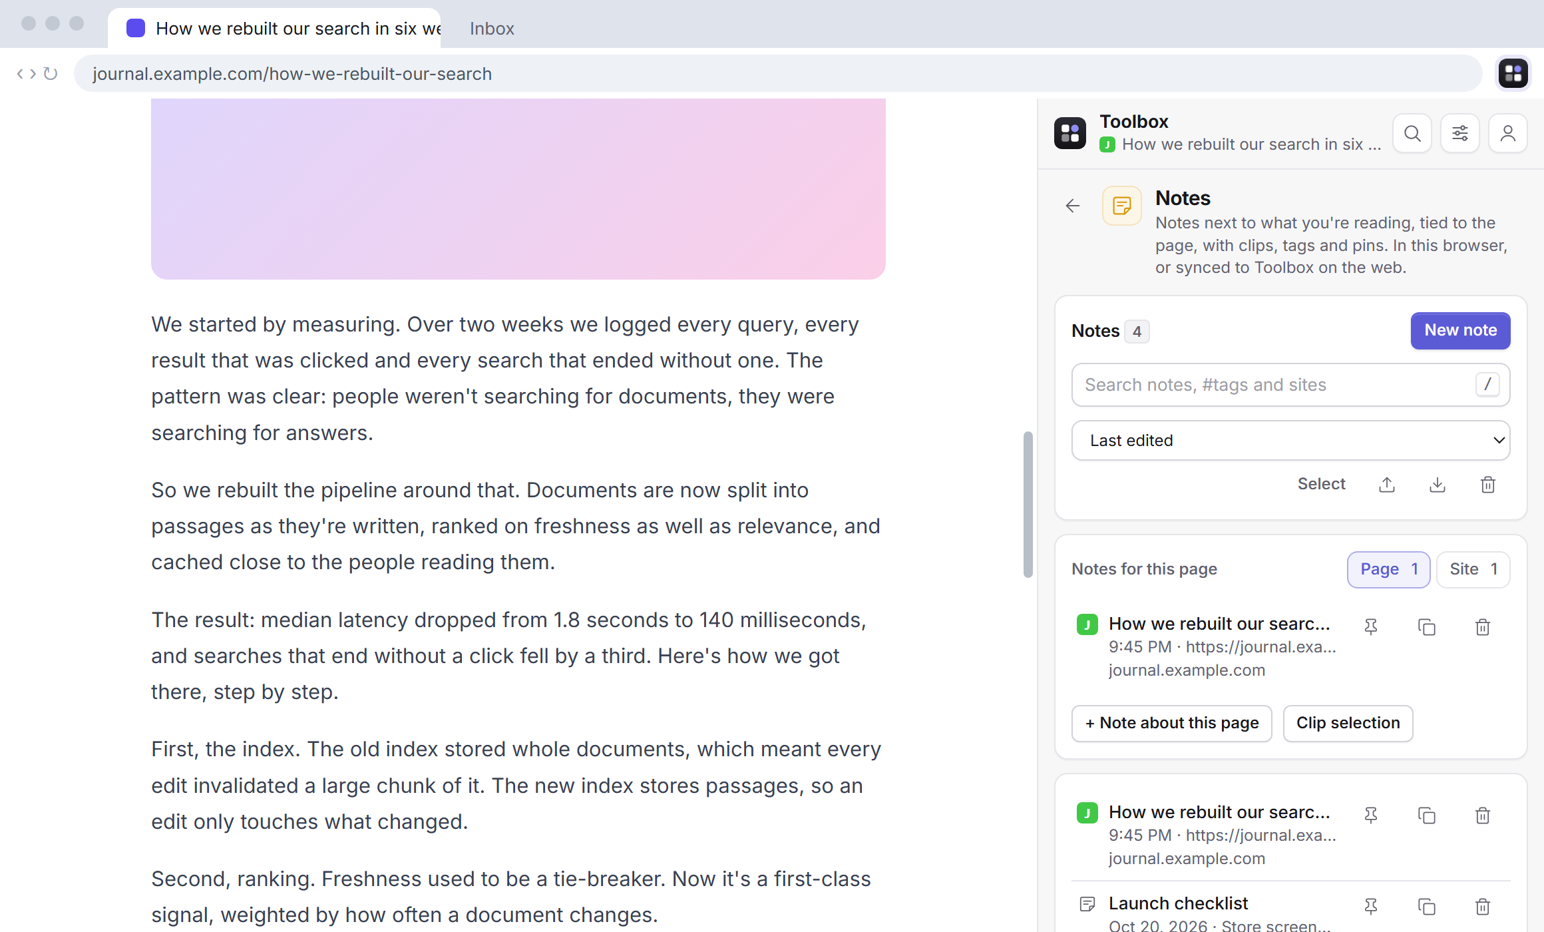The image size is (1544, 932).
Task: Switch to the Site notes filter
Action: point(1473,569)
